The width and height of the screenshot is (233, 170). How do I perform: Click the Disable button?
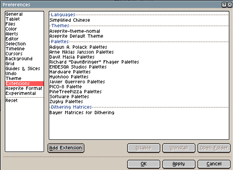pos(143,148)
